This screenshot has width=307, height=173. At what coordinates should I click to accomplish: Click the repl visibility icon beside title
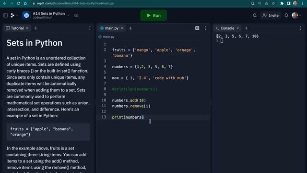(76, 15)
